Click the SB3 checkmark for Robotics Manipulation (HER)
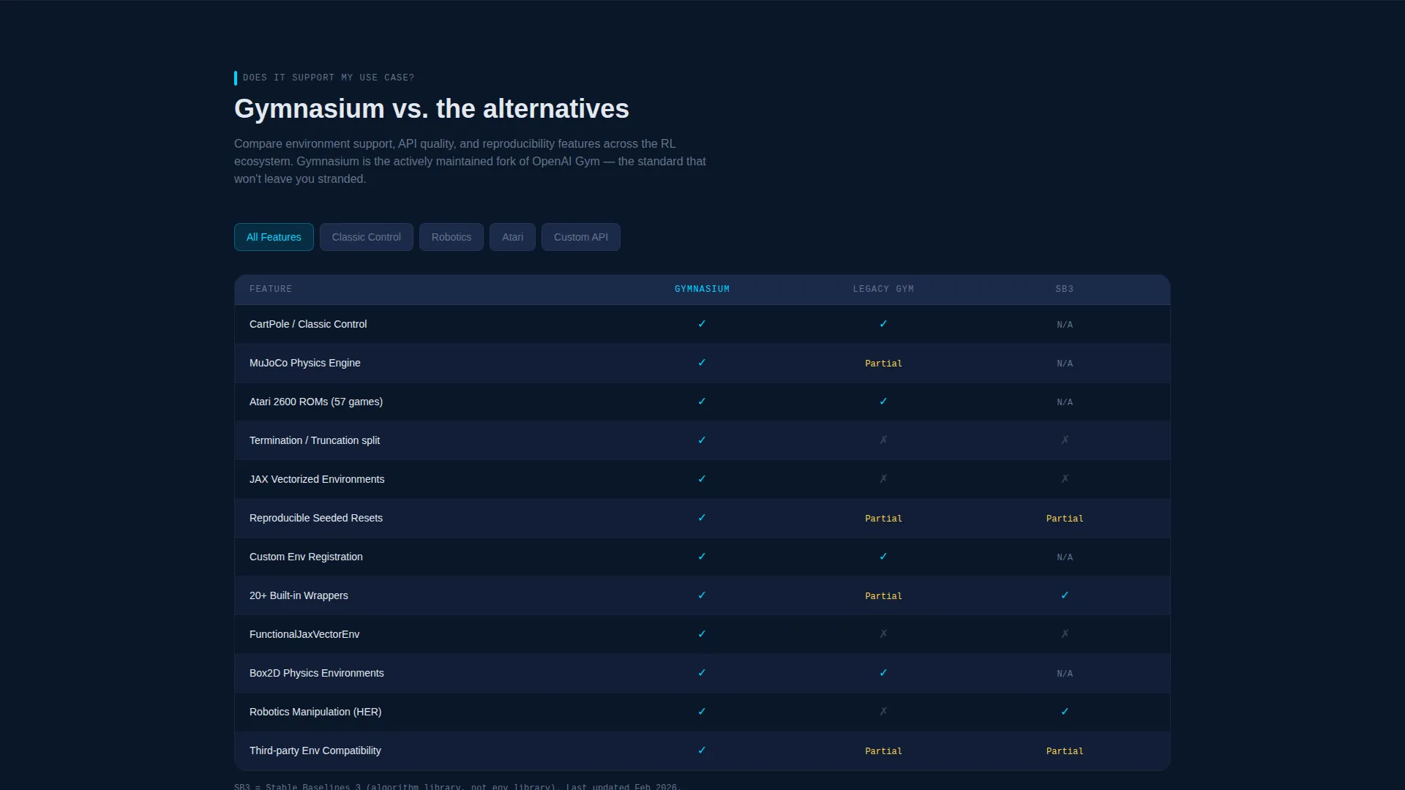 1065,712
